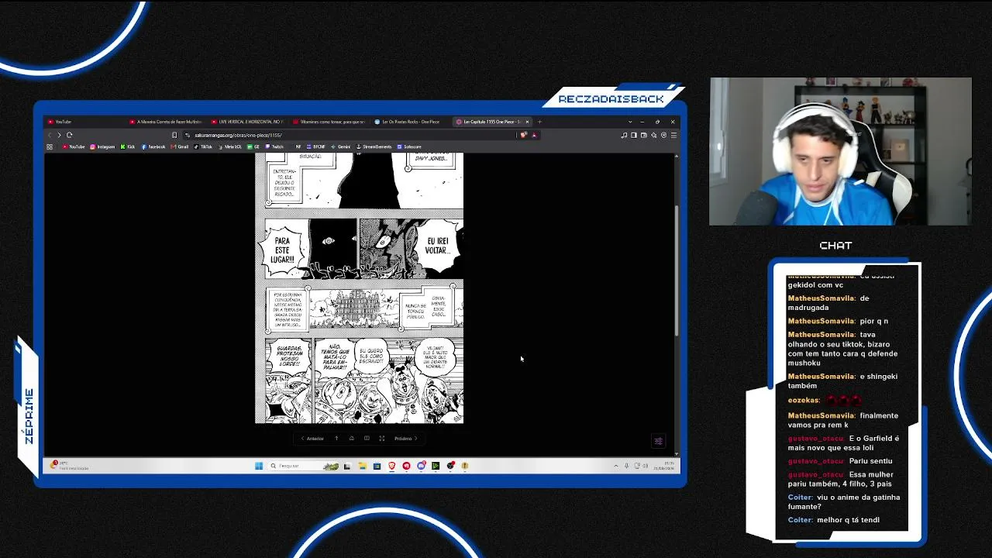This screenshot has width=992, height=558.
Task: Open the Safescore bookmark
Action: coord(408,146)
